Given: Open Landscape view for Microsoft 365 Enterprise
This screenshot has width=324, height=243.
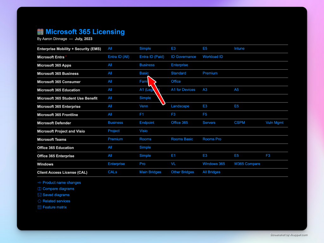Looking at the screenshot, I should tap(180, 106).
